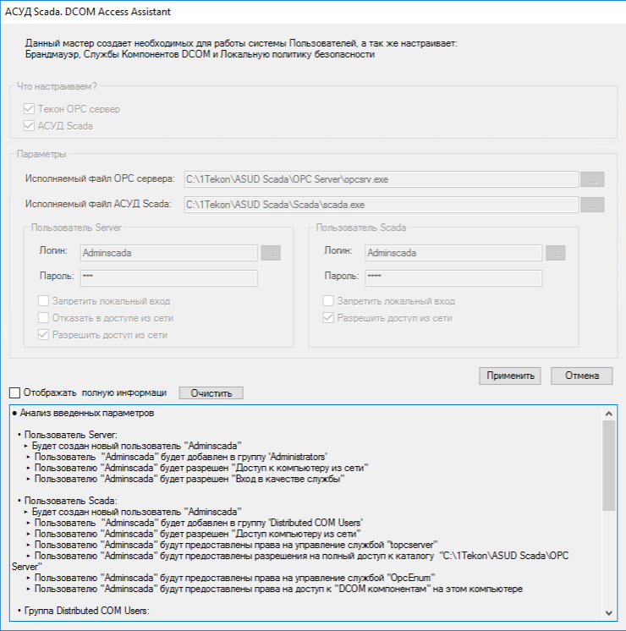Toggle Scada 'Разрешить доступ из сети' checkbox
The image size is (626, 631).
click(x=329, y=318)
